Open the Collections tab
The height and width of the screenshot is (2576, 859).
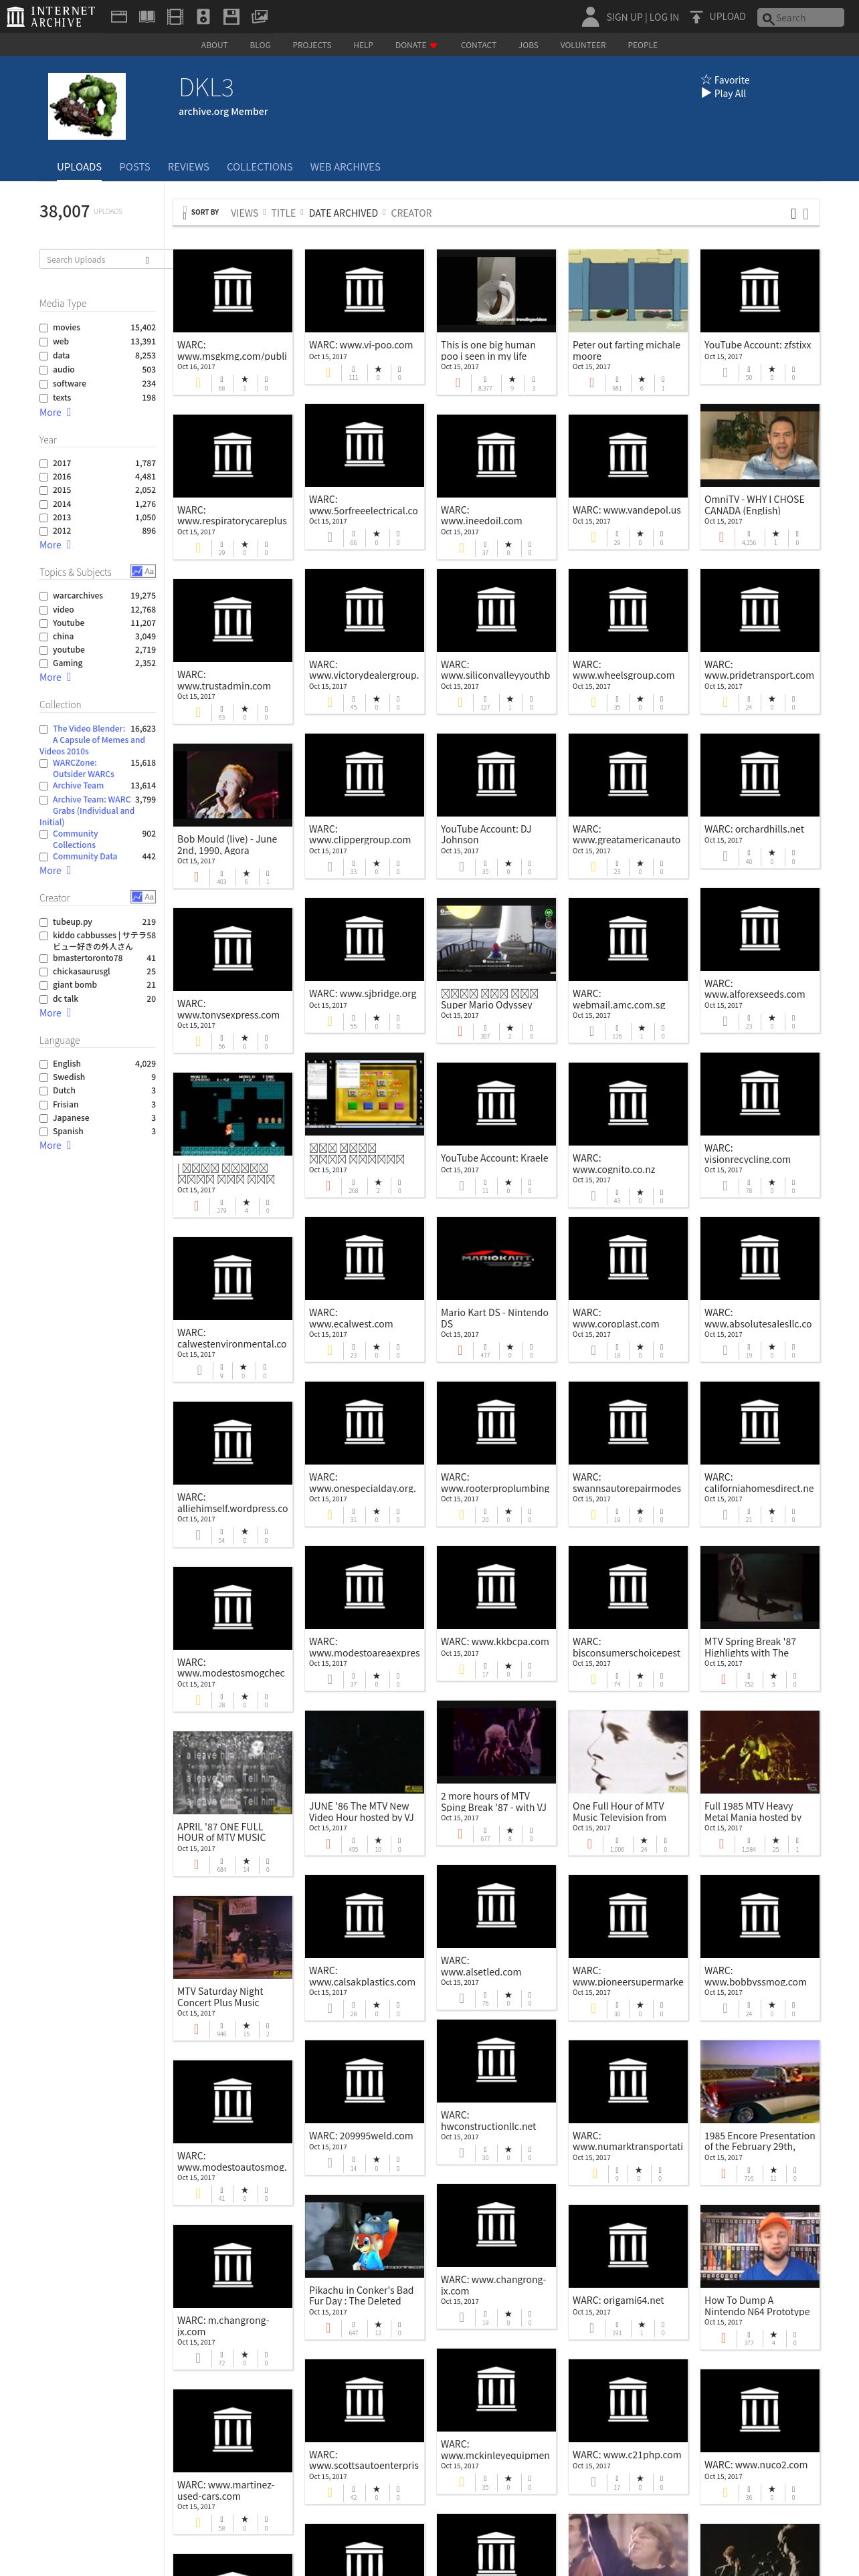260,167
